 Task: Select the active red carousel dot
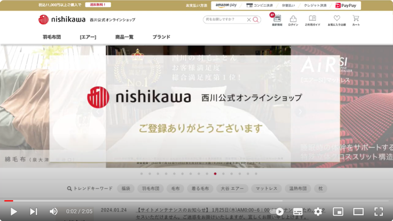coord(215,174)
